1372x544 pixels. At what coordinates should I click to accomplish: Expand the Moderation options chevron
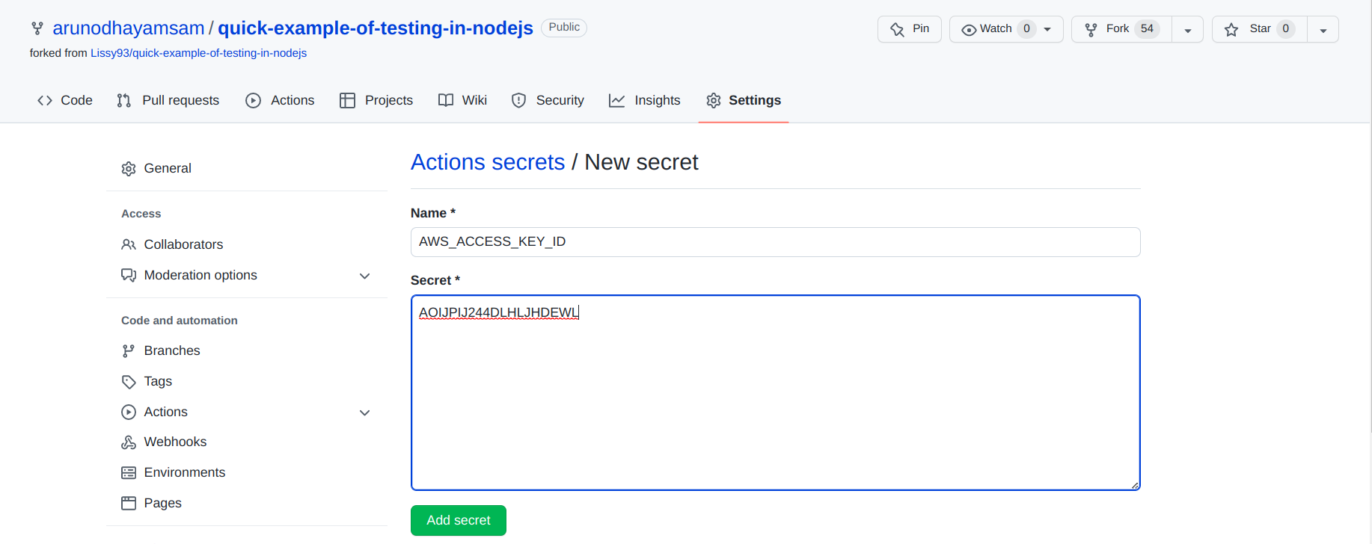point(365,276)
